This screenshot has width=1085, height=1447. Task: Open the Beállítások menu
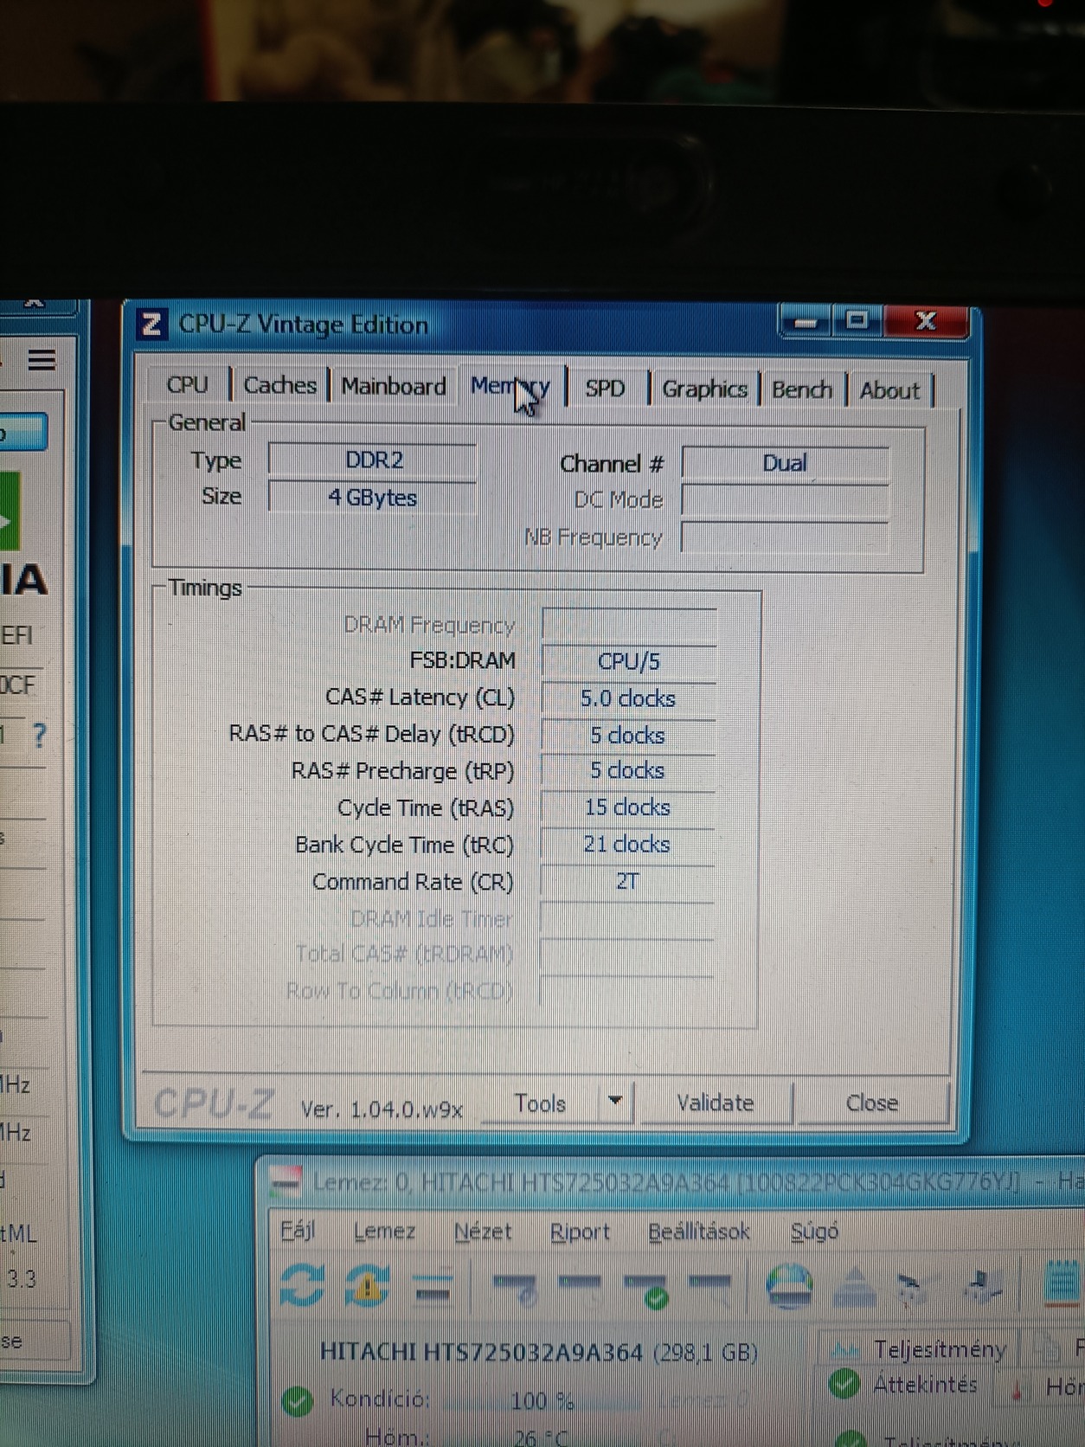click(699, 1232)
